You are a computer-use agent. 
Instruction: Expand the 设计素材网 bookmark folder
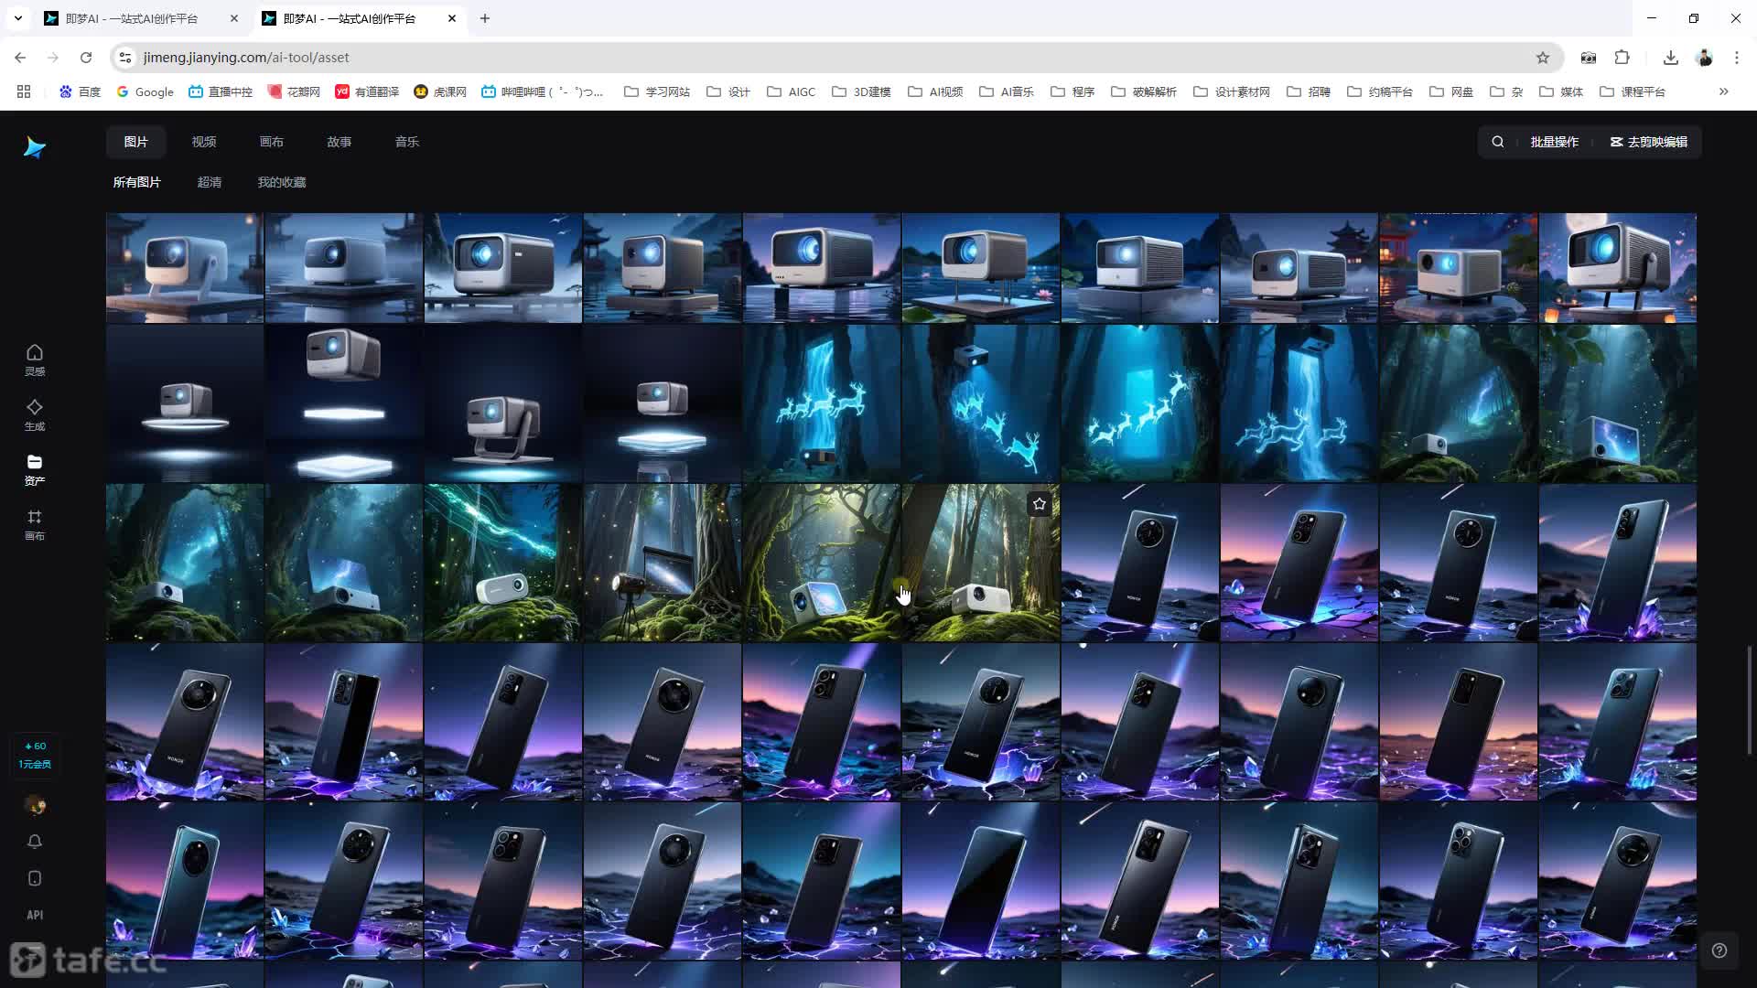pos(1232,91)
